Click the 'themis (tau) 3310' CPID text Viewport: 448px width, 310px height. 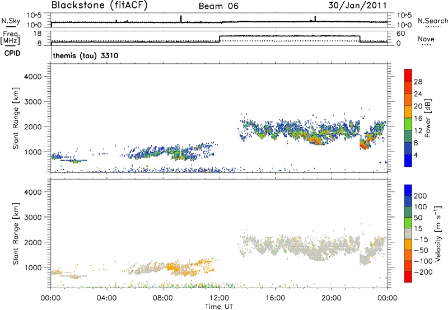point(86,55)
